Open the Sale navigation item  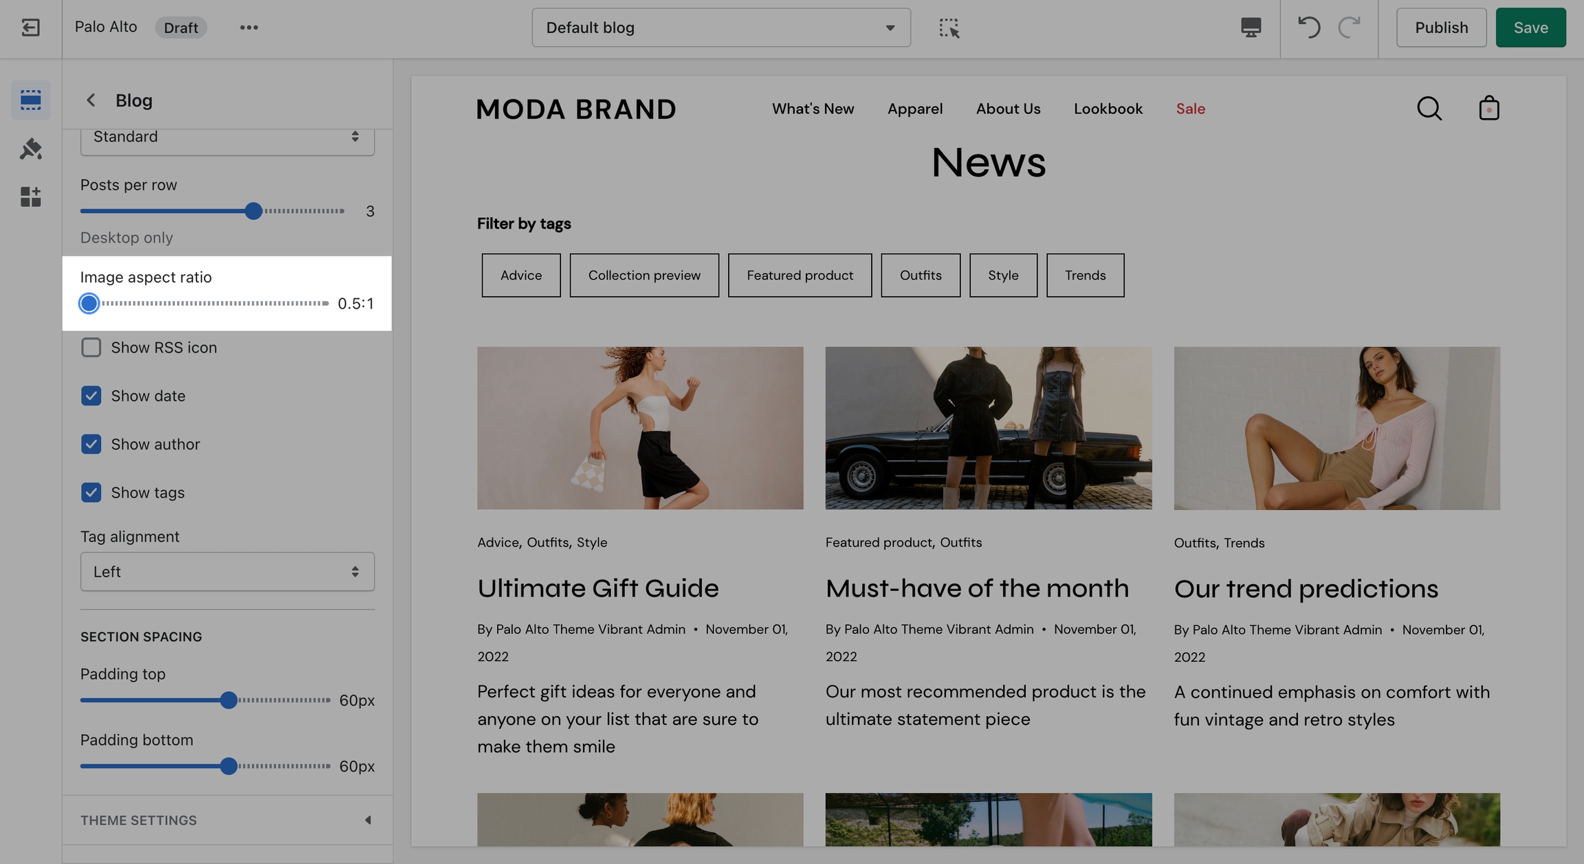coord(1190,109)
